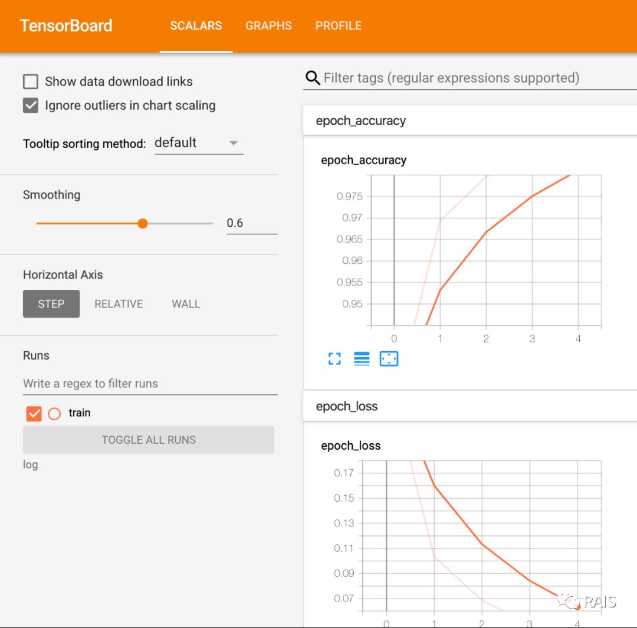Image resolution: width=637 pixels, height=628 pixels.
Task: Click the Runs heading
Action: click(x=36, y=355)
